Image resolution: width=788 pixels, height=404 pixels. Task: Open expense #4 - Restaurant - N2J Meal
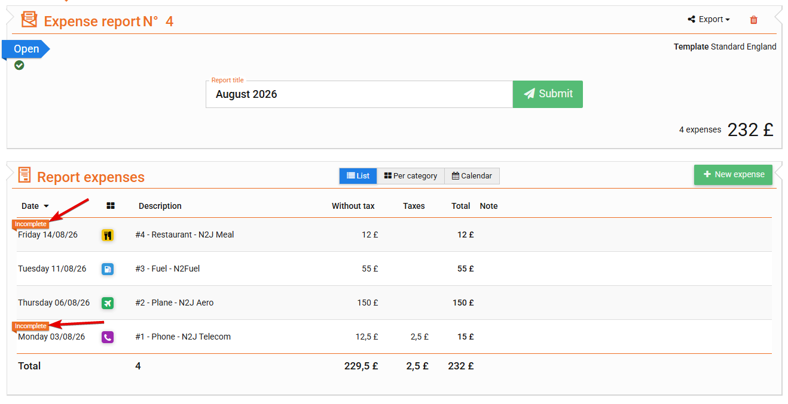[x=185, y=235]
